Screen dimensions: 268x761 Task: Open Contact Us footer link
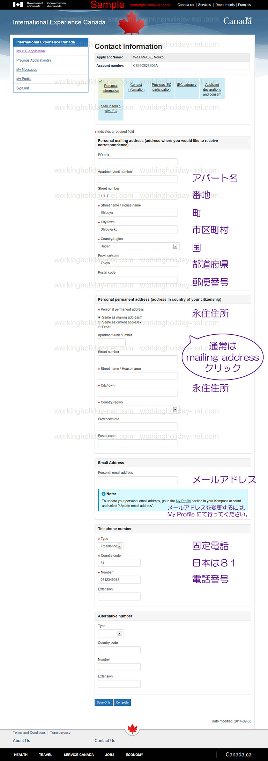(x=105, y=741)
